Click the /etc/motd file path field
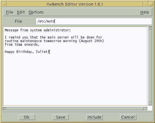Image resolution: width=155 pixels, height=123 pixels. point(94,21)
